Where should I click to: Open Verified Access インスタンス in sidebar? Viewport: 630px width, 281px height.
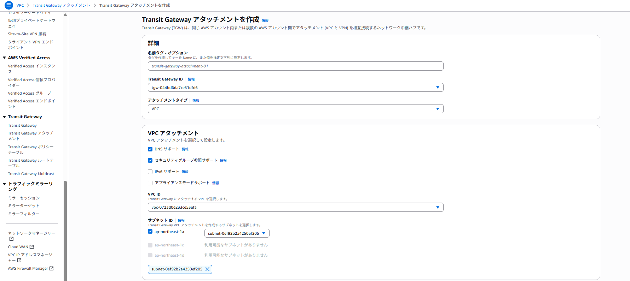pos(31,69)
